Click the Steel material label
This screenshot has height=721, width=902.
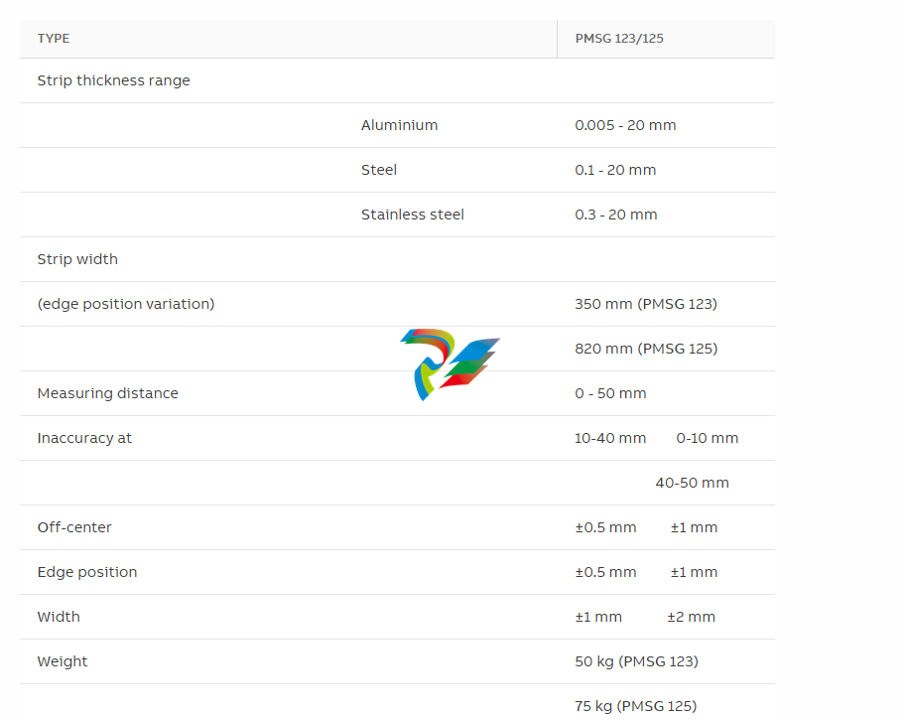[x=378, y=170]
